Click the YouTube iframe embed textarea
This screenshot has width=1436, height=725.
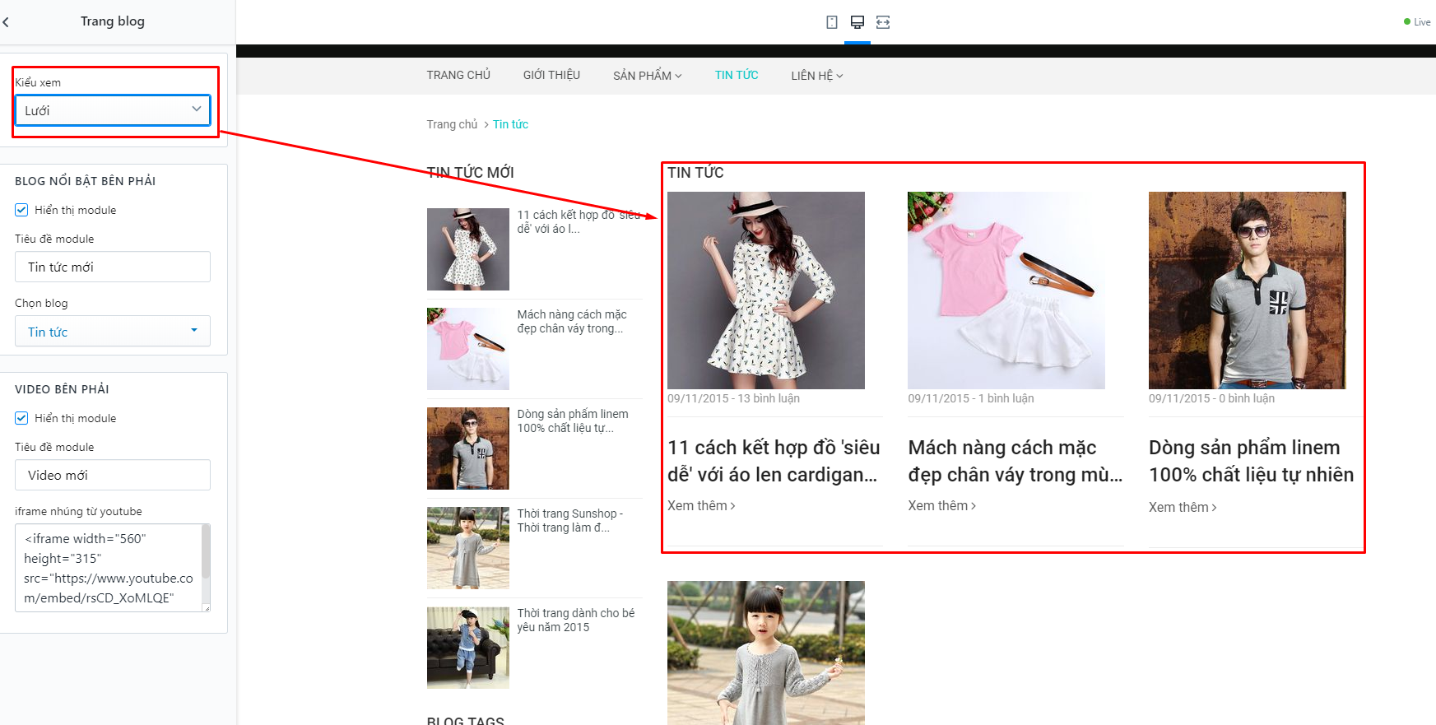[x=108, y=568]
